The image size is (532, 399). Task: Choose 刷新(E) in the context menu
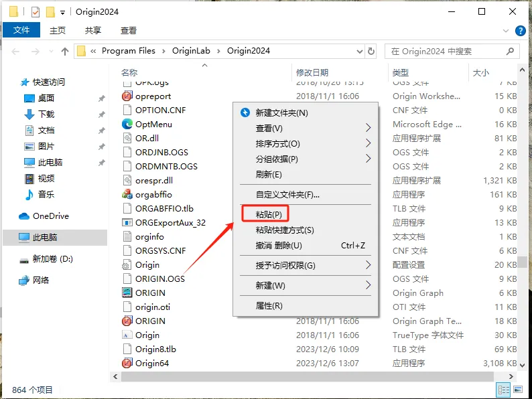pos(306,175)
